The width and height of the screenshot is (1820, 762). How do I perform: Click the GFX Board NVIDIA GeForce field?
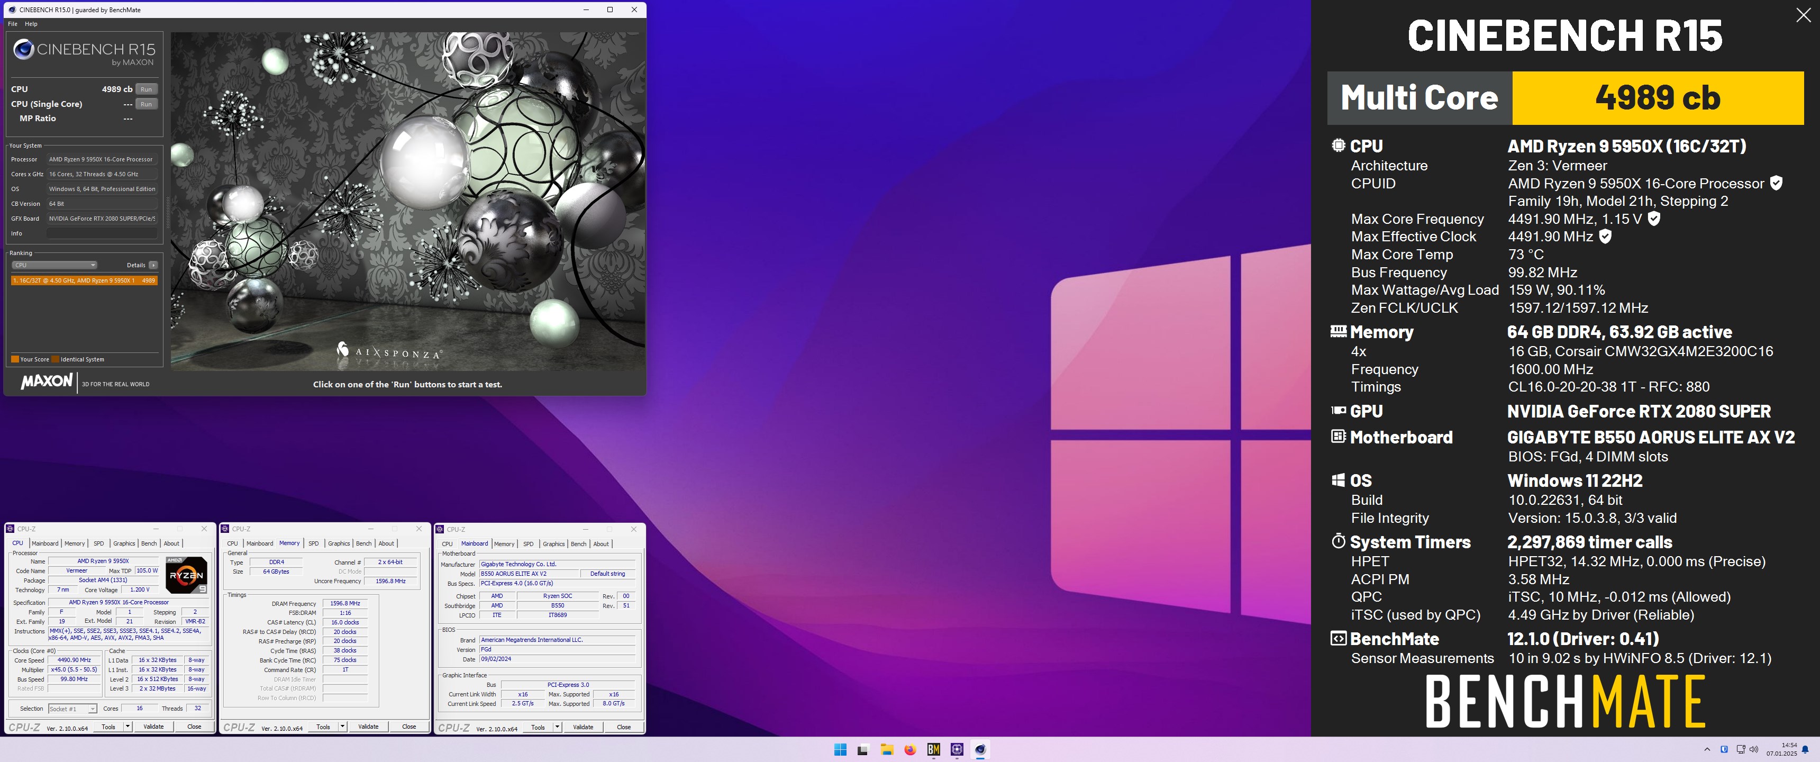pyautogui.click(x=103, y=219)
